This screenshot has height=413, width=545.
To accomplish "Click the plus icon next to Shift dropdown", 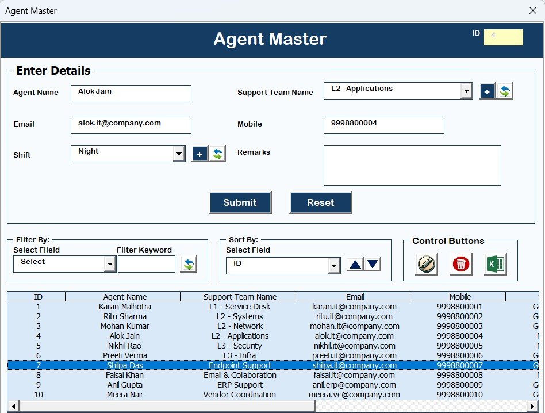I will (x=199, y=154).
